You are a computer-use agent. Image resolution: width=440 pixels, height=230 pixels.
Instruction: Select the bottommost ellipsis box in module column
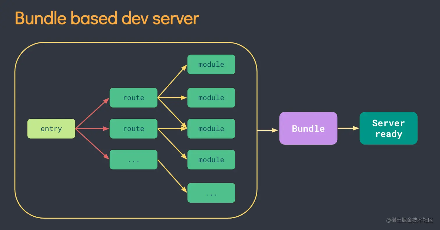pyautogui.click(x=211, y=193)
